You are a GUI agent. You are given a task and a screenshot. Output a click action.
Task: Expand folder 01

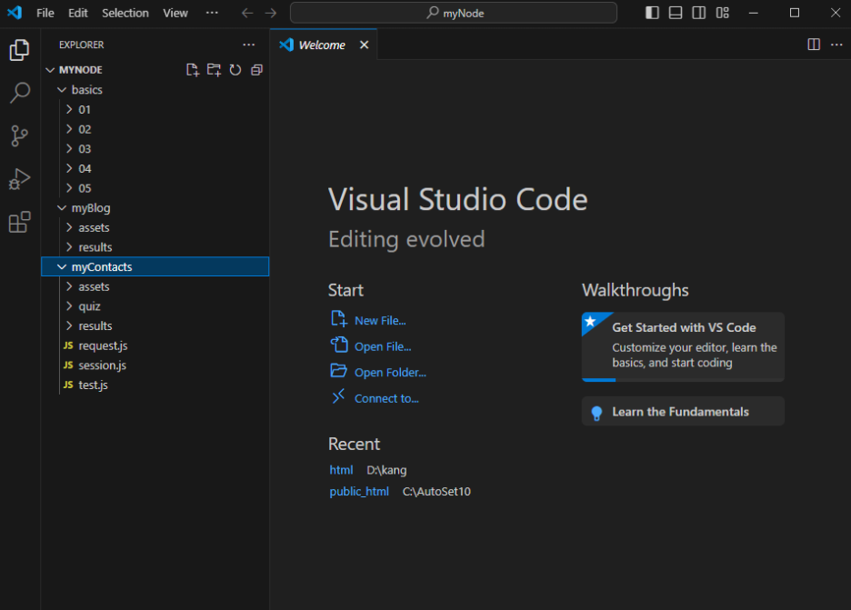click(69, 109)
